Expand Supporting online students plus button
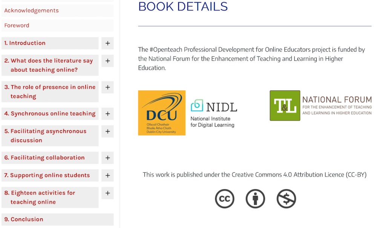This screenshot has width=386, height=228. (x=107, y=176)
